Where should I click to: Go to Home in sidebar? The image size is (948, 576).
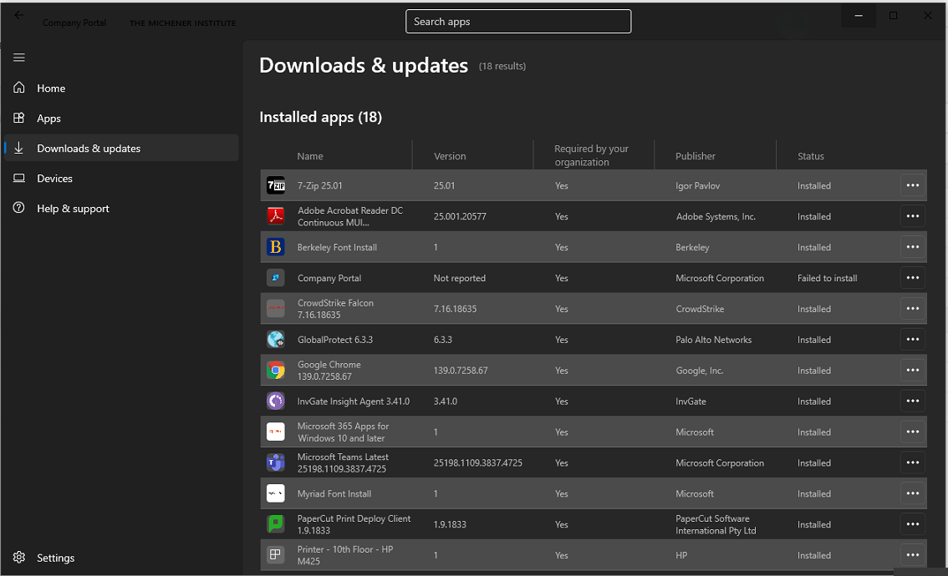(x=51, y=88)
